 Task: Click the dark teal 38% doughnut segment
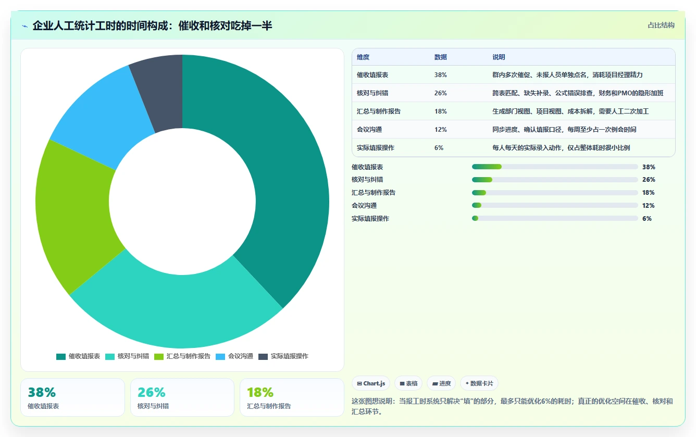(287, 167)
